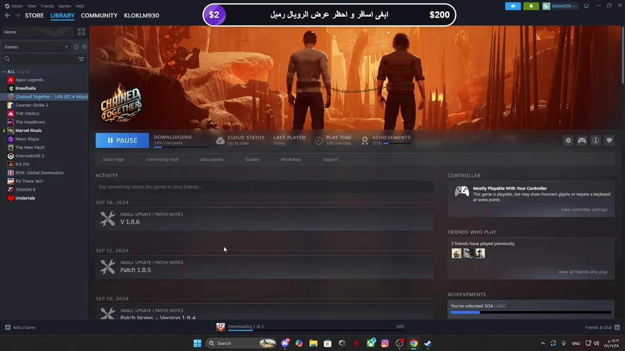The width and height of the screenshot is (625, 351).
Task: Open the Patch 1.8.5 notes
Action: (265, 267)
